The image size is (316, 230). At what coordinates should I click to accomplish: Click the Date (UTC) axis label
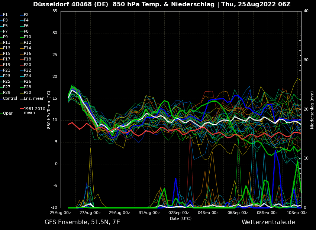click(181, 218)
